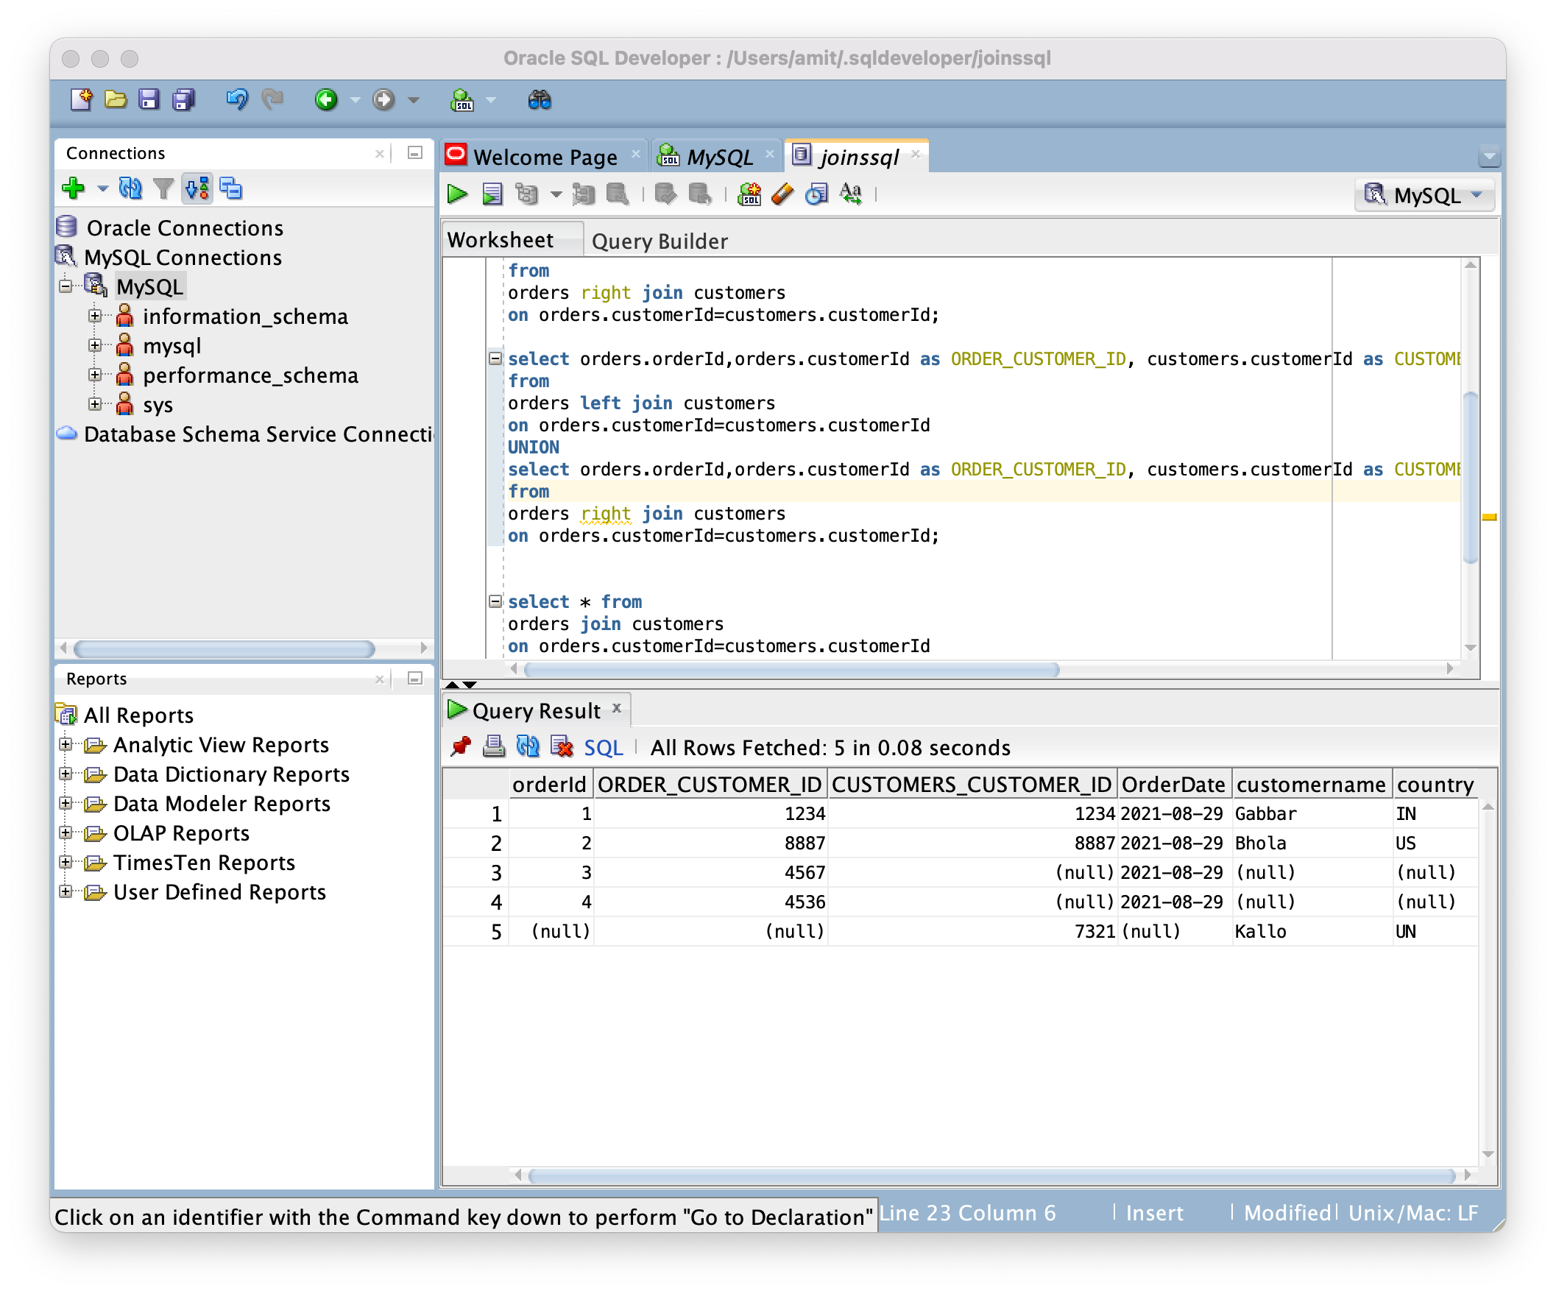Click the New file icon in main toolbar
Image resolution: width=1556 pixels, height=1294 pixels.
pos(81,99)
